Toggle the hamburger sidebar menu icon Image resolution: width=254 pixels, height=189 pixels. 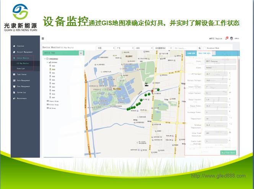click(x=43, y=39)
